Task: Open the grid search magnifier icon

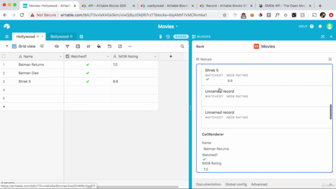Action: (182, 46)
